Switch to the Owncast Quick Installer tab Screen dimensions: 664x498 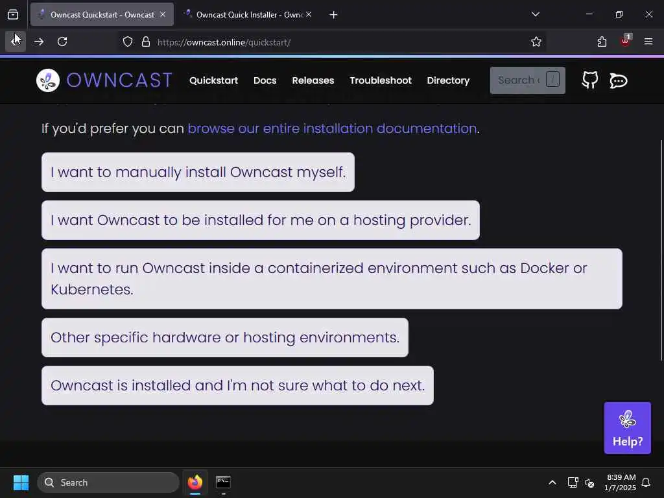(x=250, y=14)
